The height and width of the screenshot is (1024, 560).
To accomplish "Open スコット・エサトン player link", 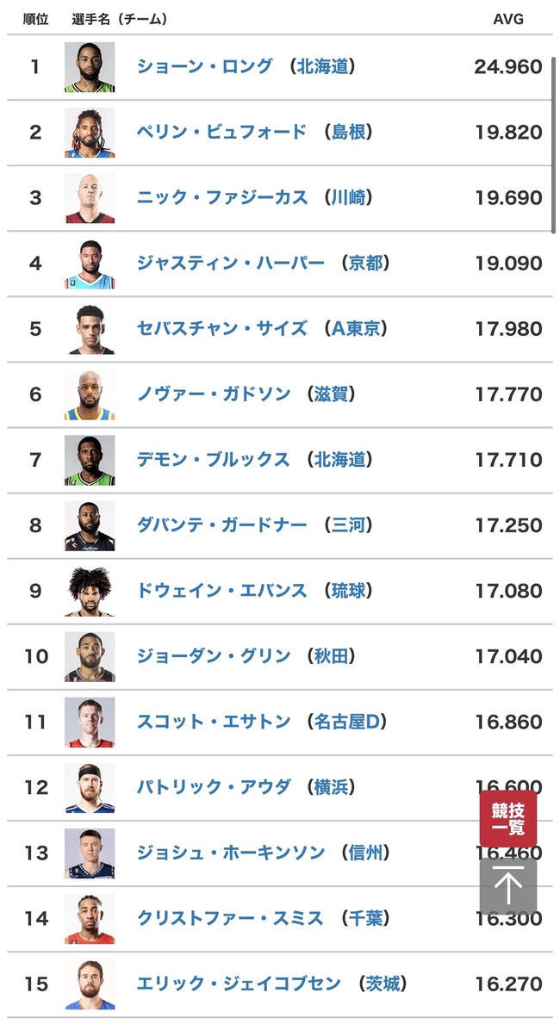I will click(213, 722).
